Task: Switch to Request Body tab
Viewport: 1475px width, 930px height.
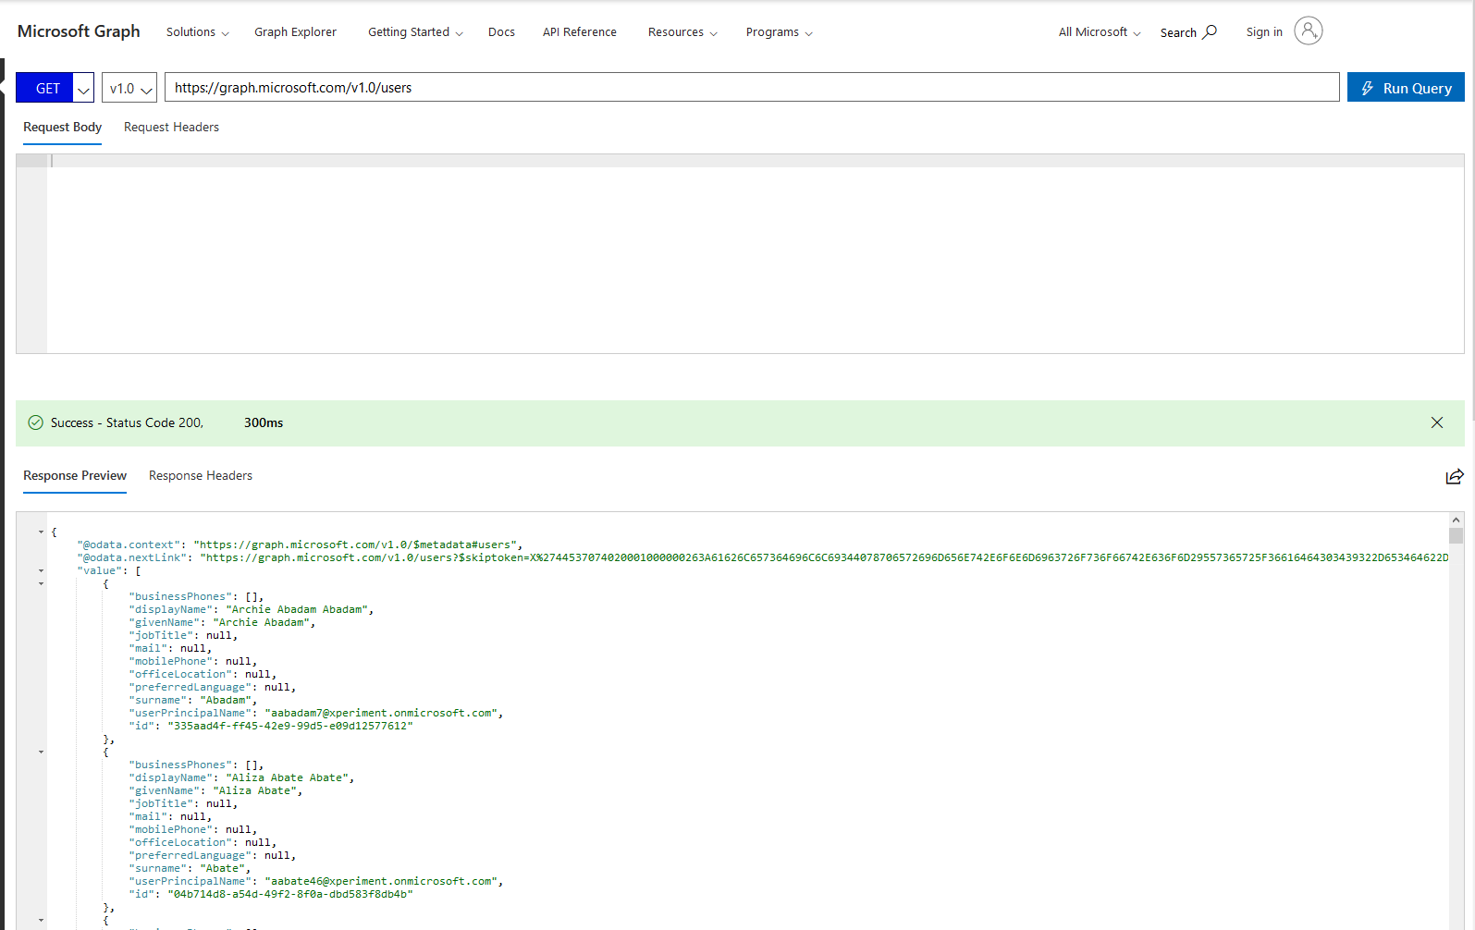Action: pos(63,128)
